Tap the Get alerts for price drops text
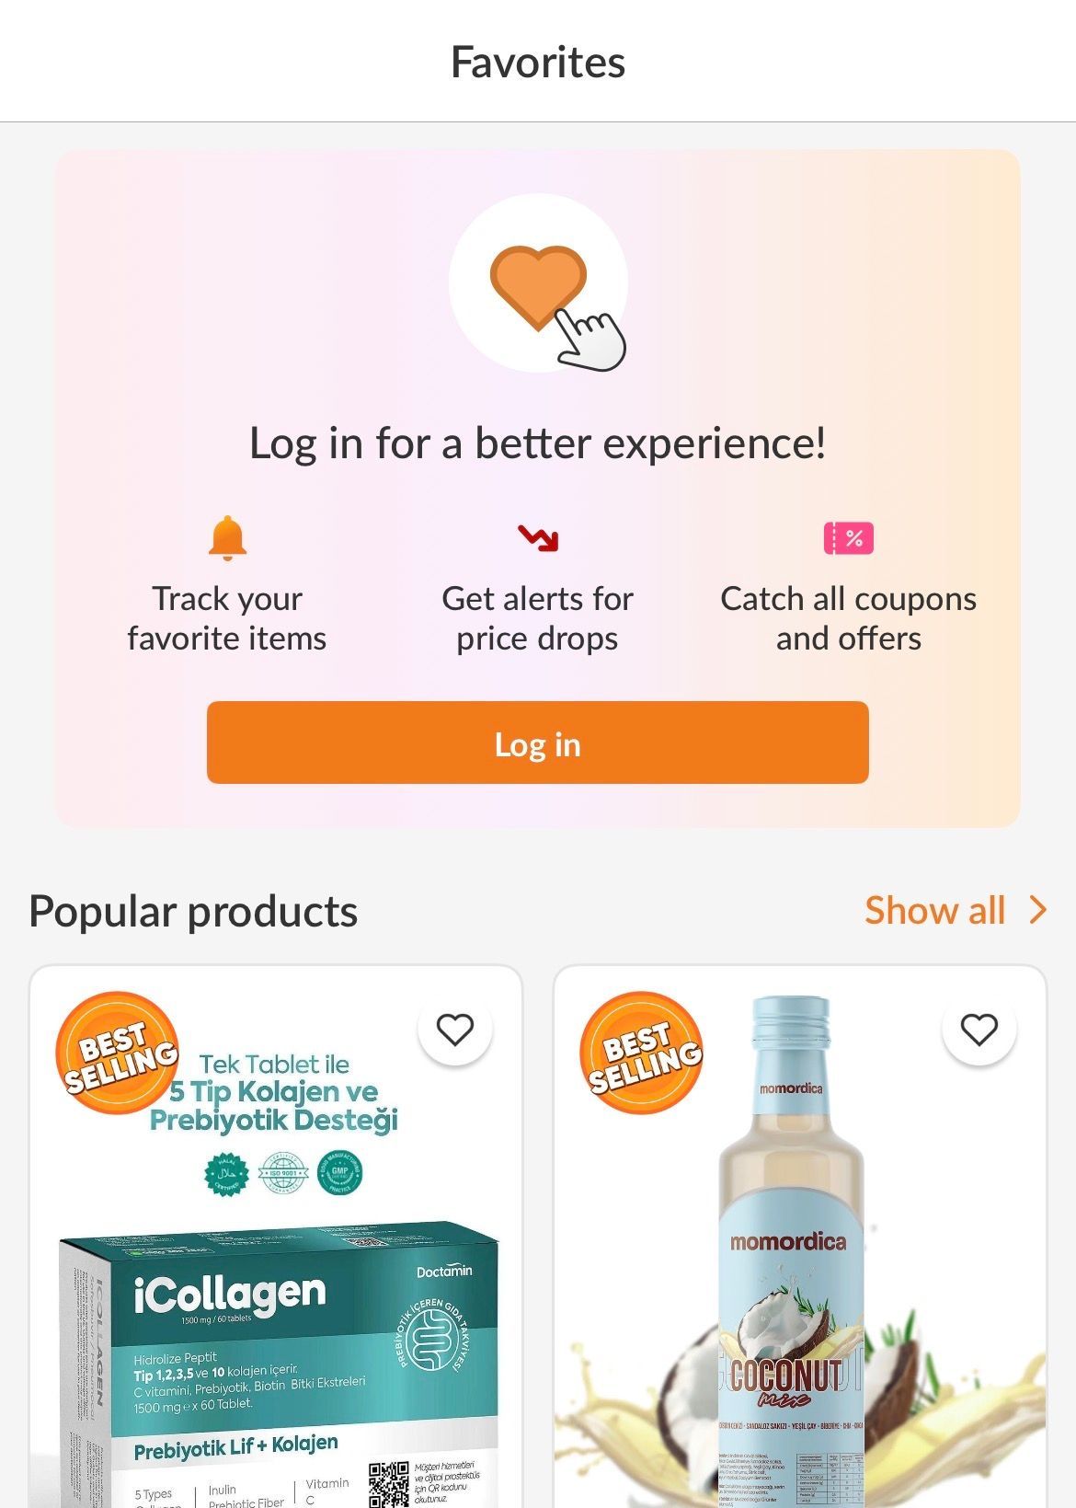1076x1508 pixels. pos(538,618)
